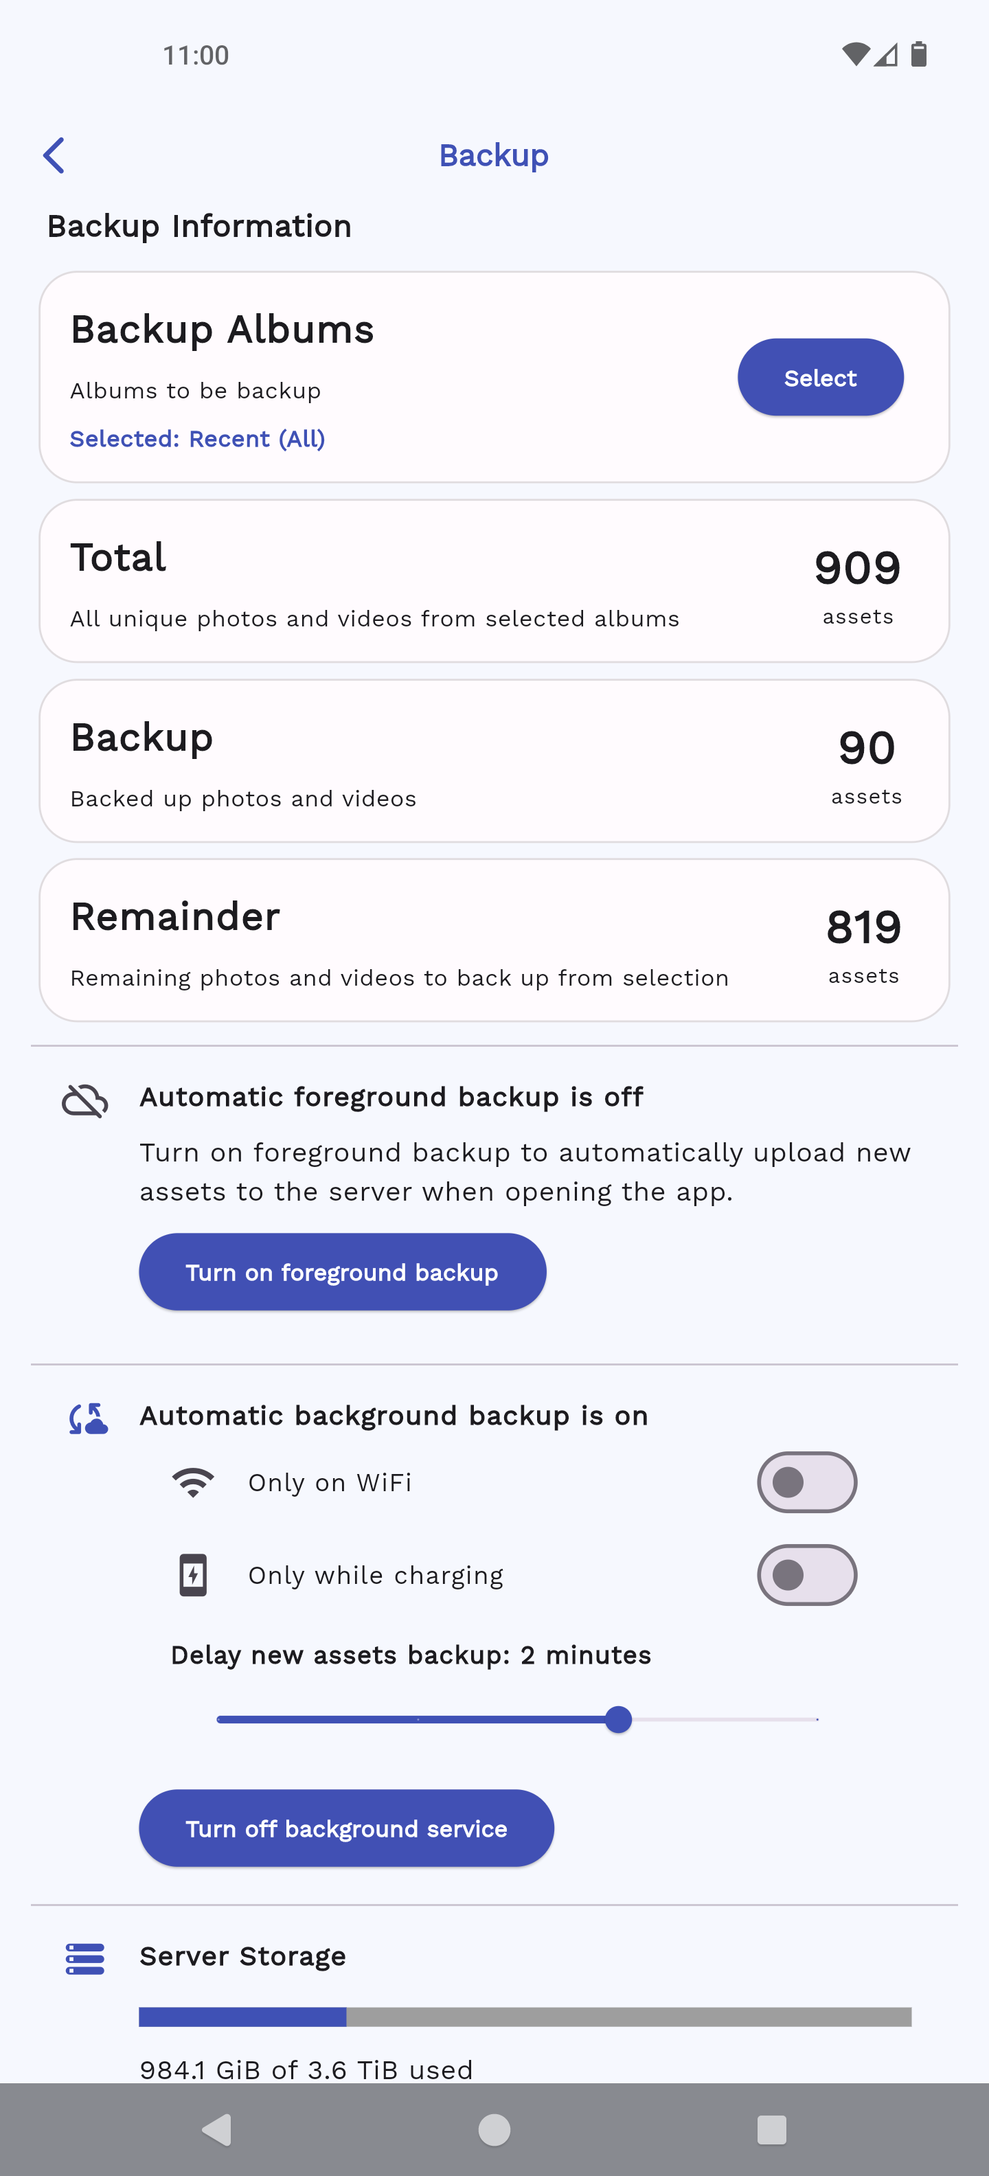
Task: Enable the 'Only while charging' toggle
Action: [806, 1574]
